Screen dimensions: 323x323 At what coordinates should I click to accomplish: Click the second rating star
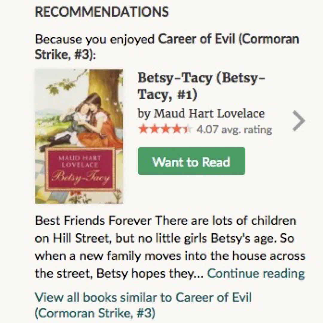pos(154,129)
